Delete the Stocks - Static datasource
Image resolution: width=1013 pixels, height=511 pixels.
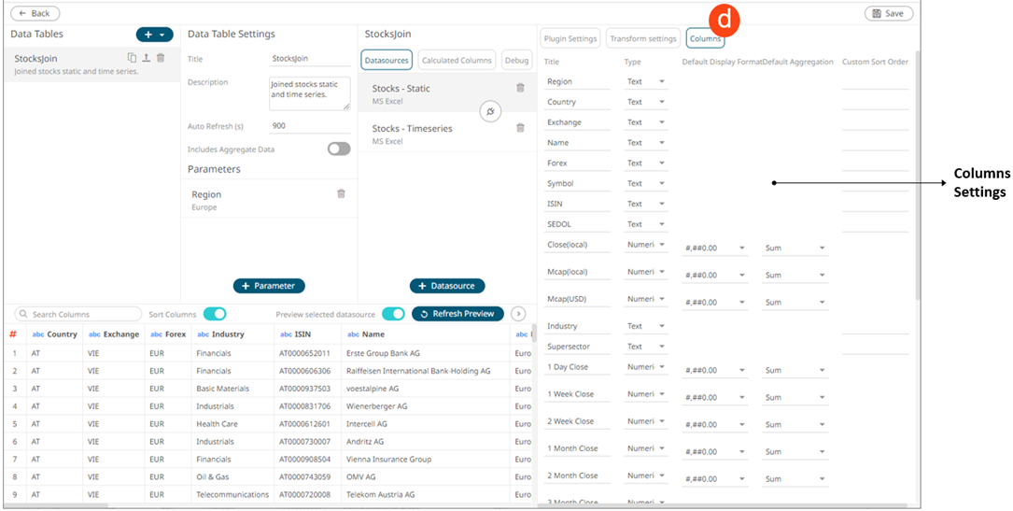coord(520,88)
